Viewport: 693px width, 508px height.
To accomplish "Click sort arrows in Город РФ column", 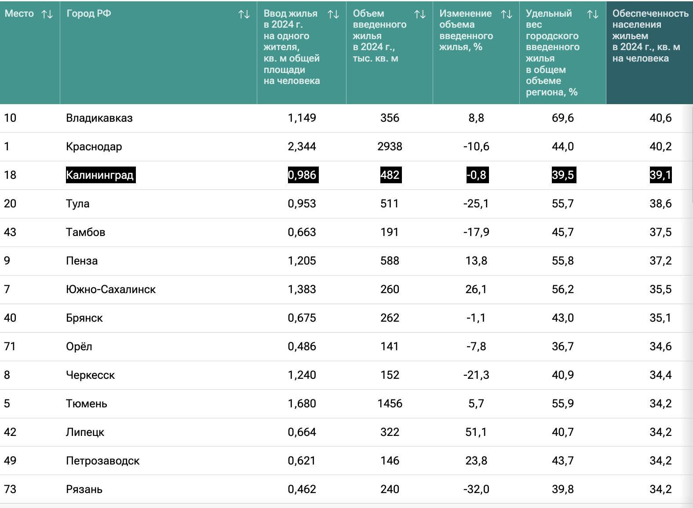I will tap(244, 14).
